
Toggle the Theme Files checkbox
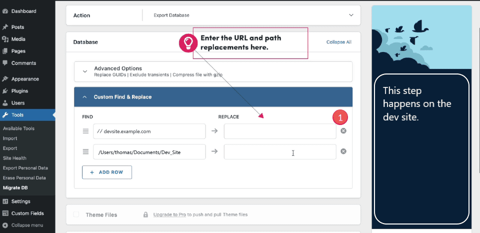(76, 214)
